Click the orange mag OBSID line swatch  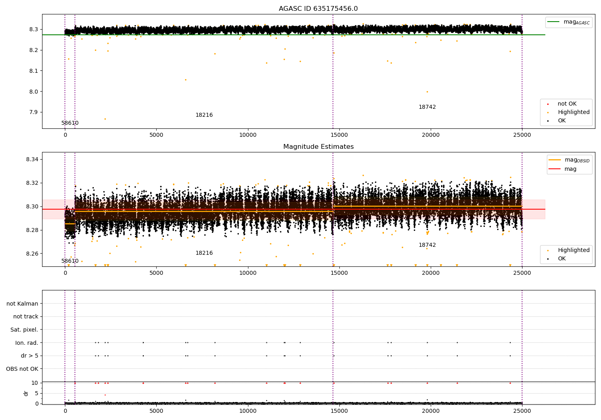pyautogui.click(x=555, y=160)
